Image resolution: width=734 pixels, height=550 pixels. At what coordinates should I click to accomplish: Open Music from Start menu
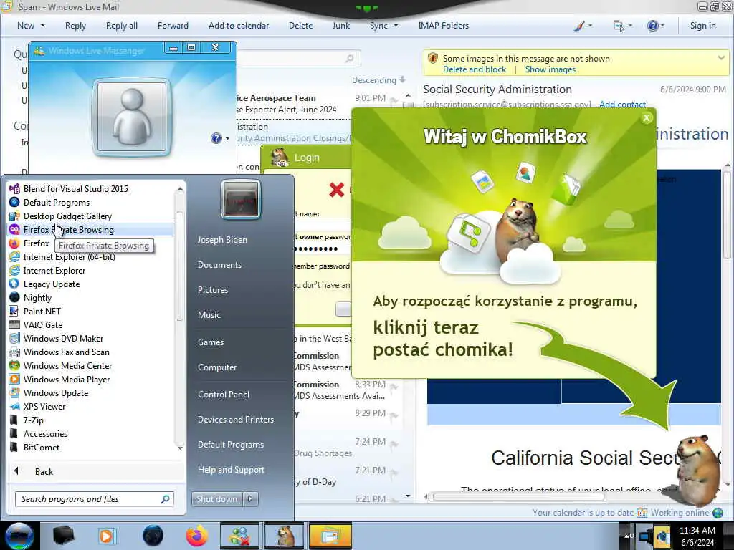[209, 315]
